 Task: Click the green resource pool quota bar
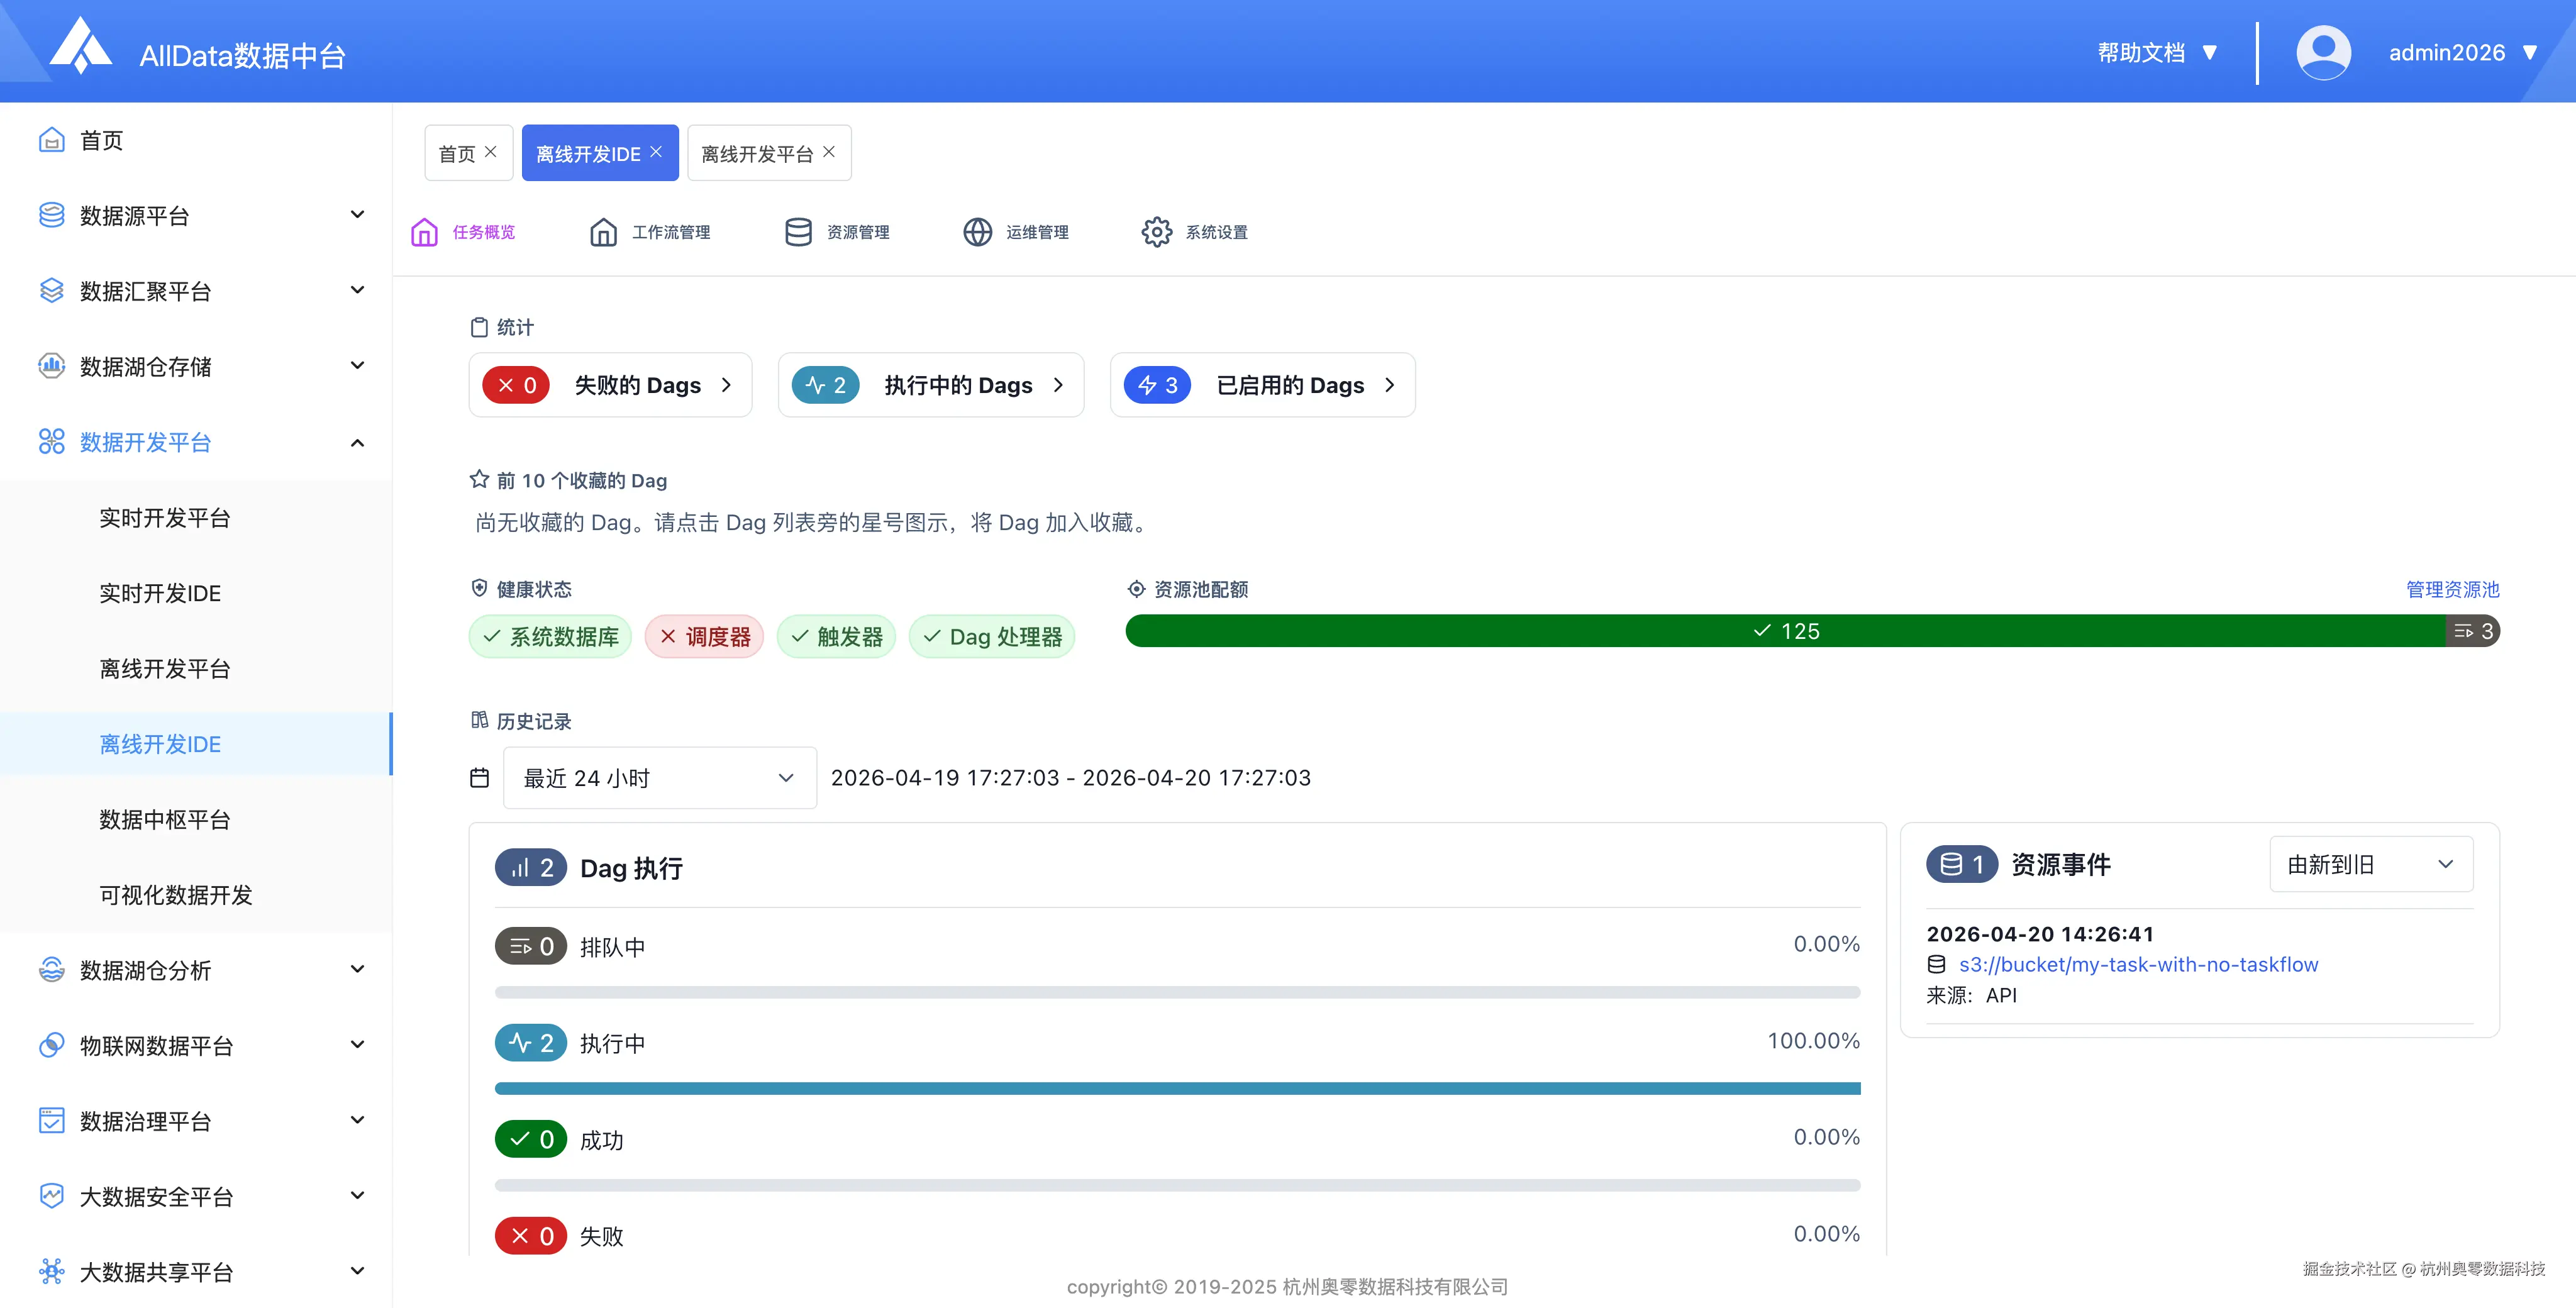(1785, 631)
